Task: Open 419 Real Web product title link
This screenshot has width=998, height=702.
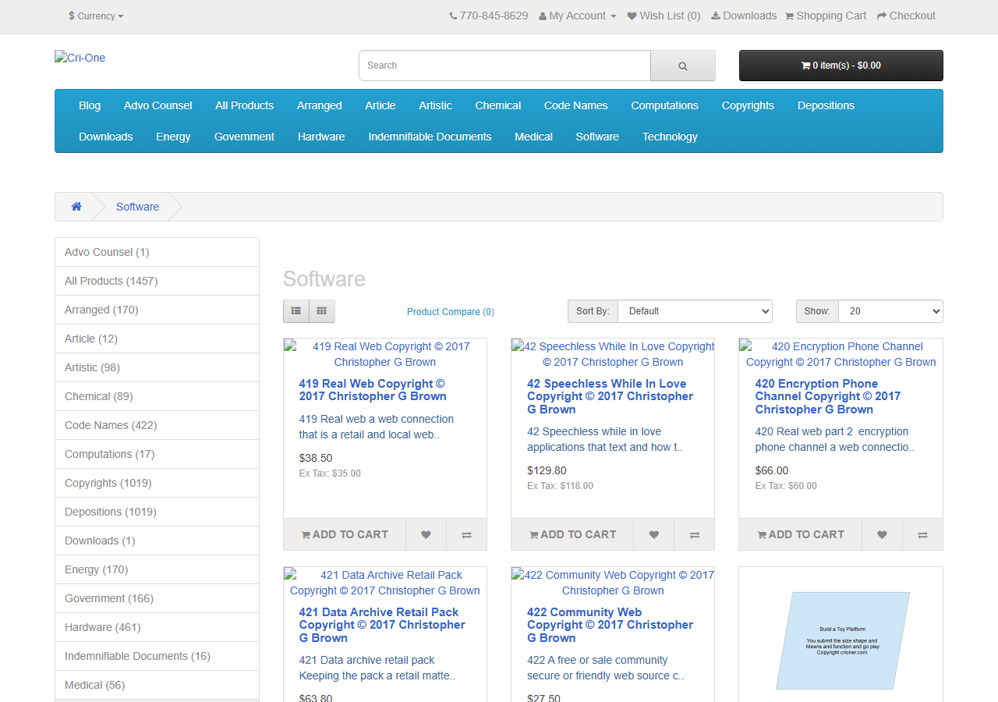Action: (373, 390)
